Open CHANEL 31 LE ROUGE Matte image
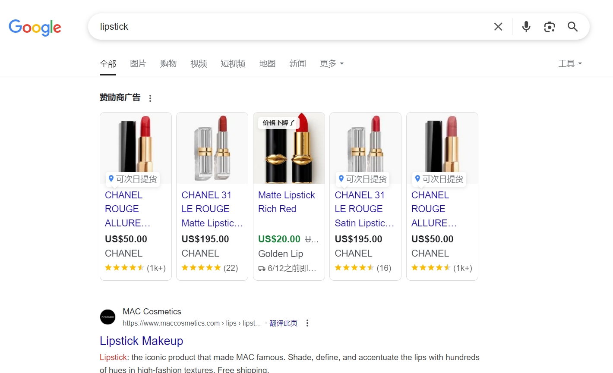613x373 pixels. [x=212, y=148]
